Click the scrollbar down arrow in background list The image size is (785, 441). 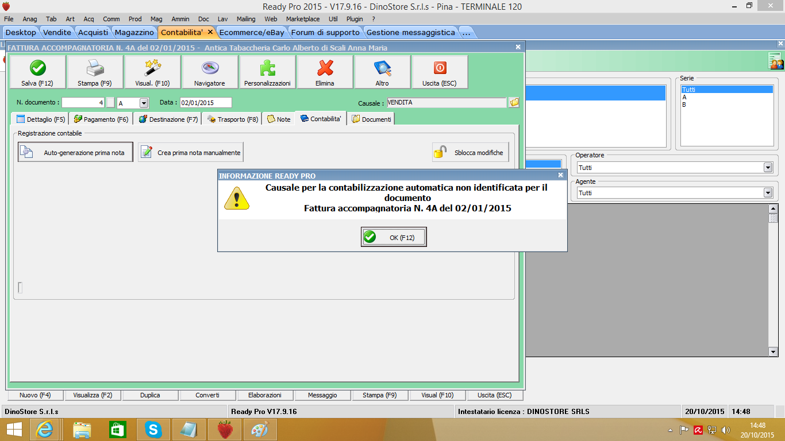[x=773, y=351]
